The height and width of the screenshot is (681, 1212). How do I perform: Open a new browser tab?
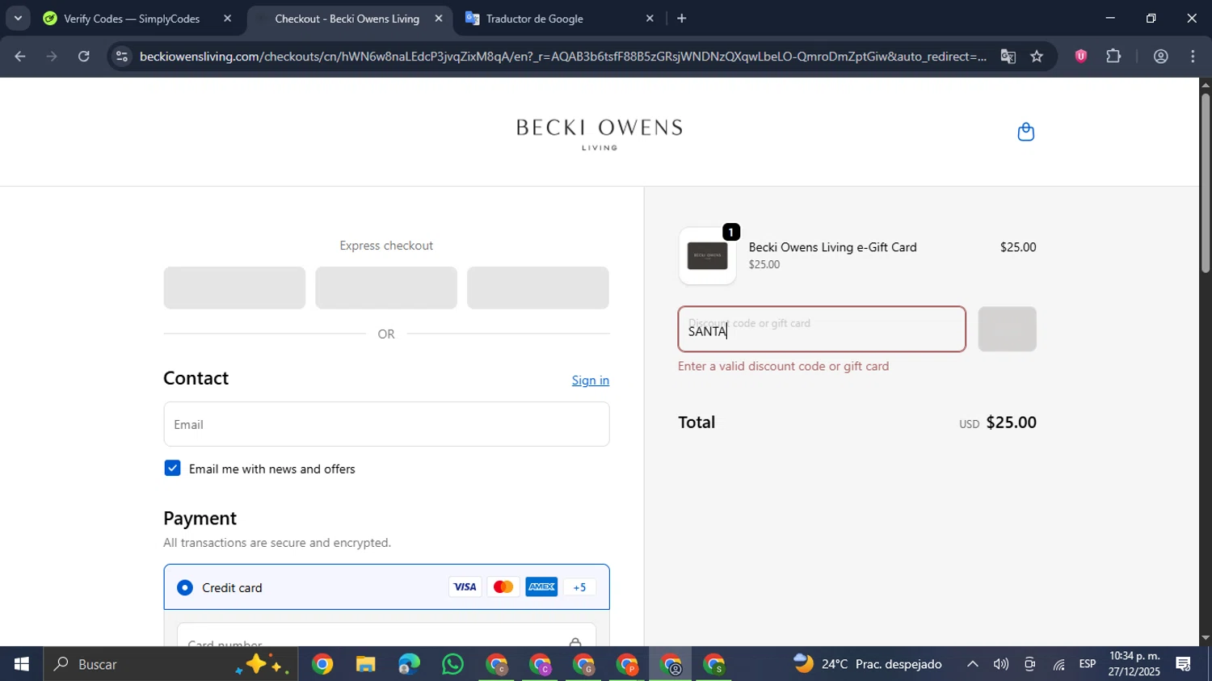681,18
